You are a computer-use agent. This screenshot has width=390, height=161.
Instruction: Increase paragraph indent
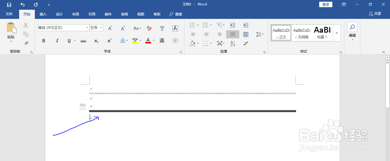point(246,25)
